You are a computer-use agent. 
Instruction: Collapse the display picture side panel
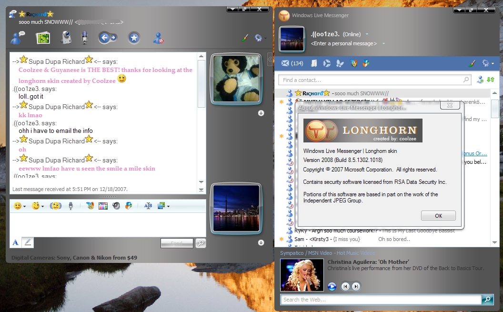tap(270, 60)
